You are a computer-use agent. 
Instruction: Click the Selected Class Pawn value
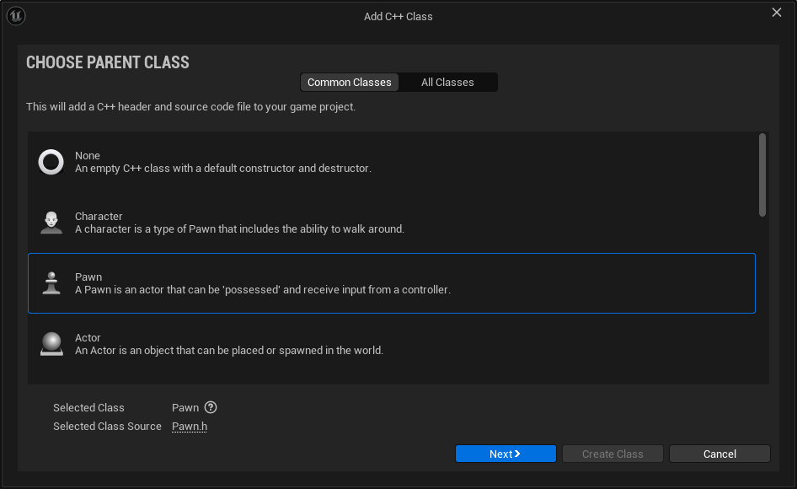[x=185, y=408]
